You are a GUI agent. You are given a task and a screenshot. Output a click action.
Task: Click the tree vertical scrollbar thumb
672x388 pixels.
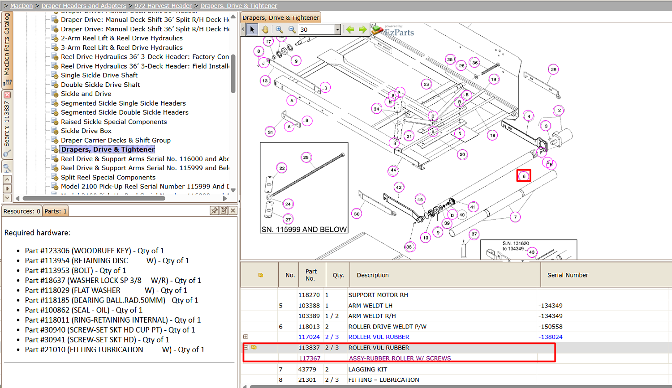click(x=233, y=73)
